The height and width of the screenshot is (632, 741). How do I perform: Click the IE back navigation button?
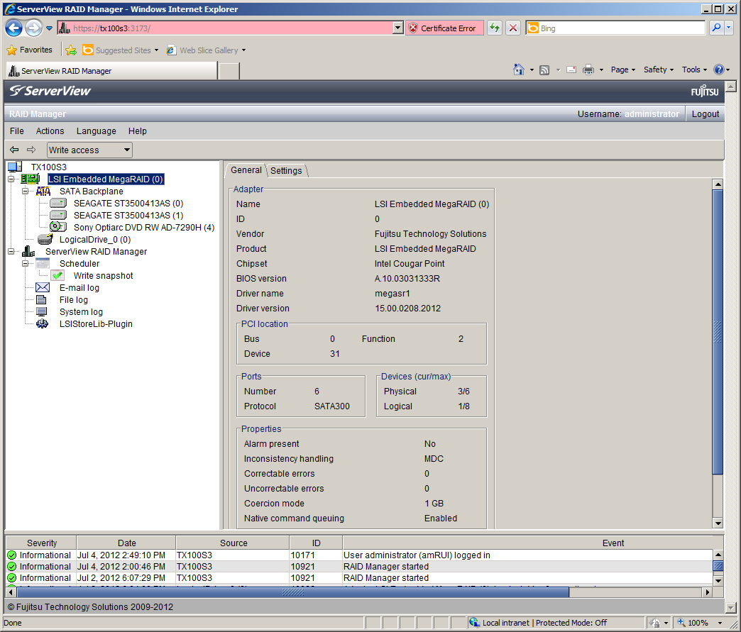pos(13,28)
